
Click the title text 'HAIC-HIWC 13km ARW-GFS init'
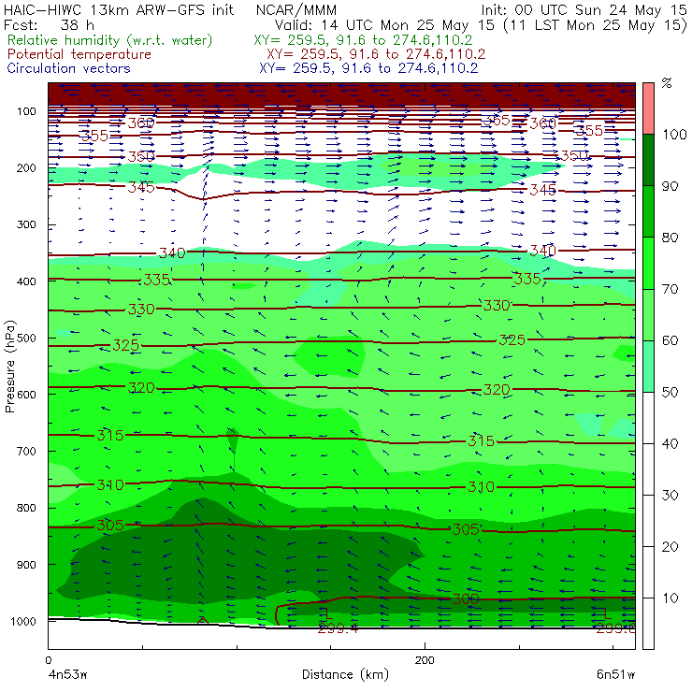[118, 9]
